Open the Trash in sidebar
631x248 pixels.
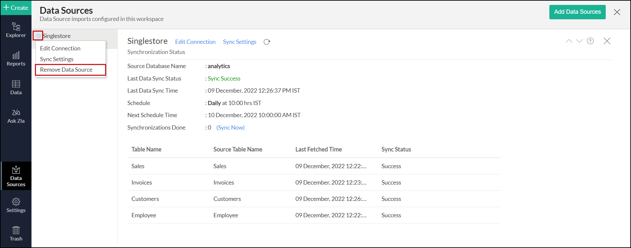coord(16,234)
